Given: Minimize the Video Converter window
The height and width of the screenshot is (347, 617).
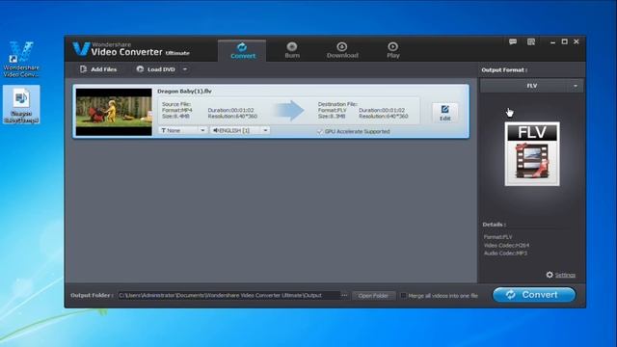Looking at the screenshot, I should coord(552,41).
